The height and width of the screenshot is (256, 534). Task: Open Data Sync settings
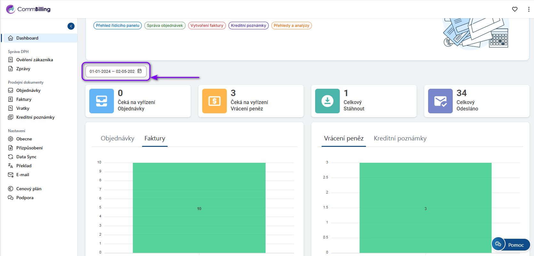26,157
